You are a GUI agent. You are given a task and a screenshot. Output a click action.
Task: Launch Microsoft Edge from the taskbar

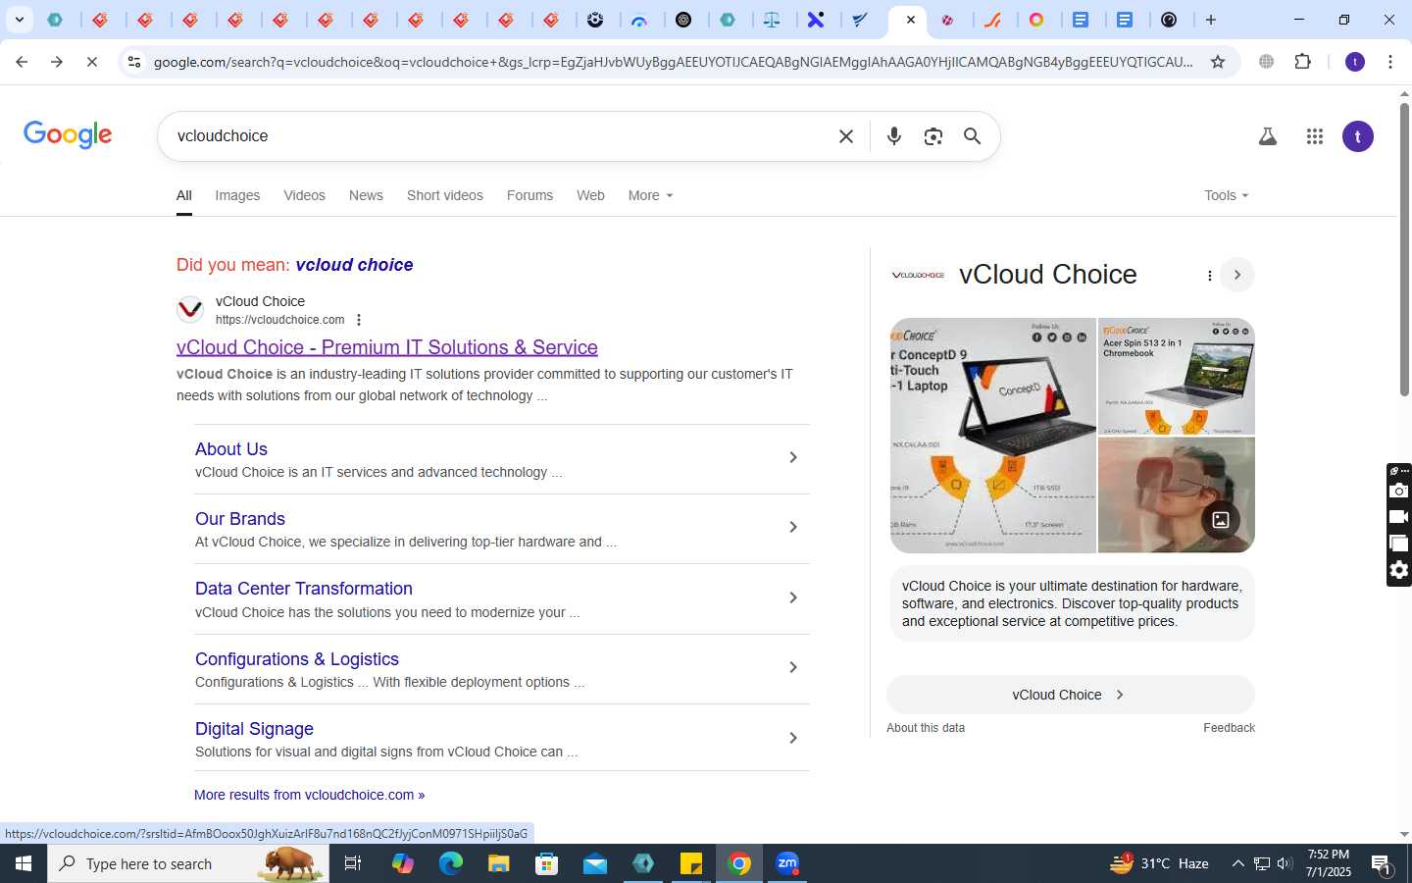coord(450,863)
